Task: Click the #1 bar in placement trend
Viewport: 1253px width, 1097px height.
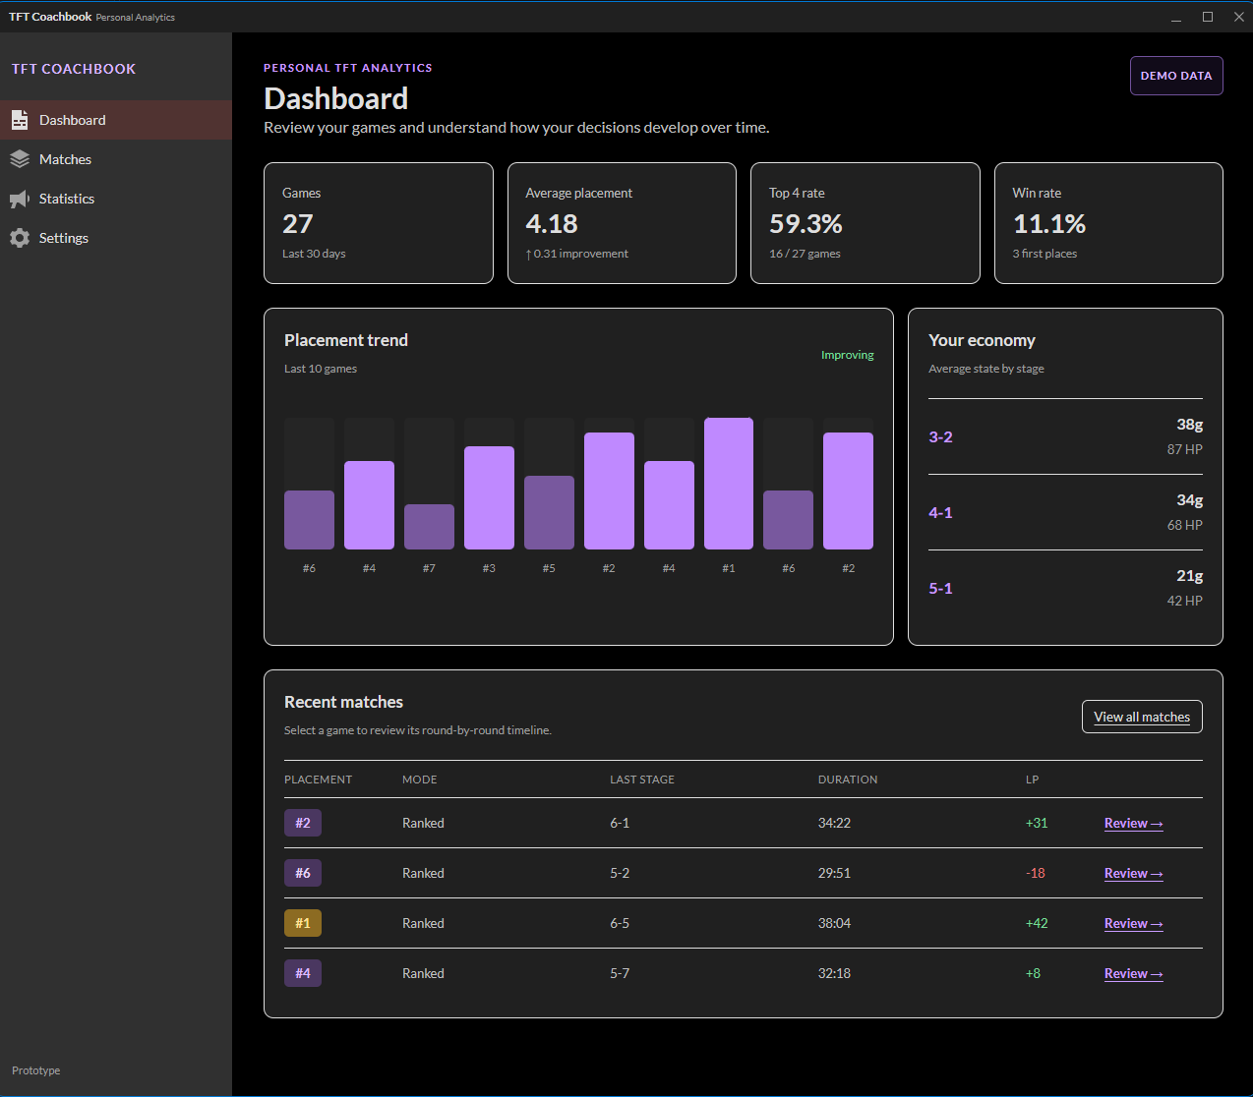Action: [x=729, y=484]
